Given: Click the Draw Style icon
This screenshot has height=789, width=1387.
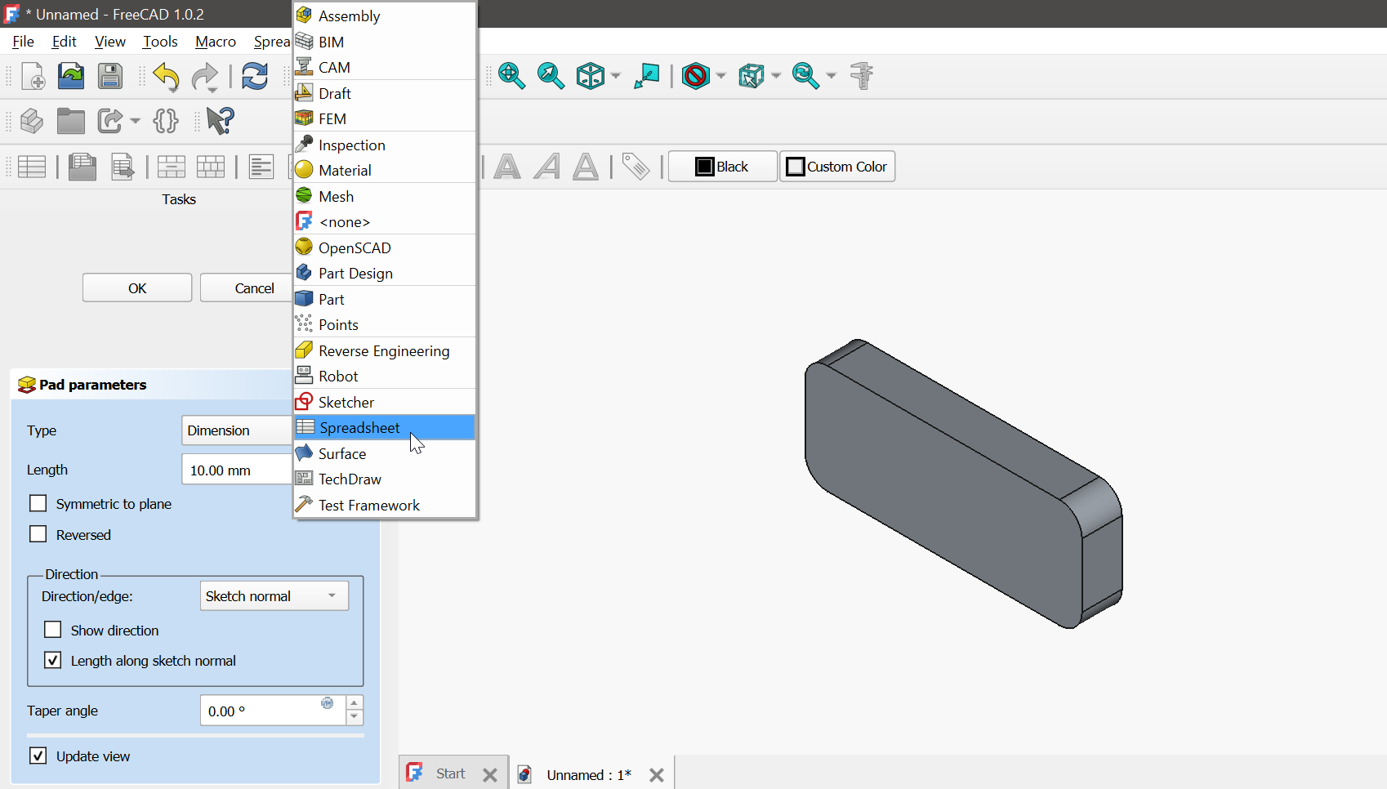Looking at the screenshot, I should [696, 76].
